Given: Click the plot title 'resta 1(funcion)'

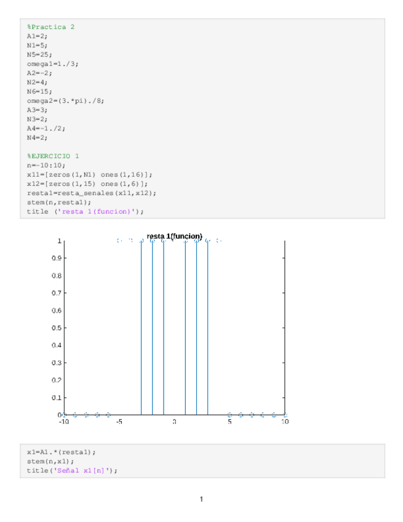Looking at the screenshot, I should (x=174, y=236).
